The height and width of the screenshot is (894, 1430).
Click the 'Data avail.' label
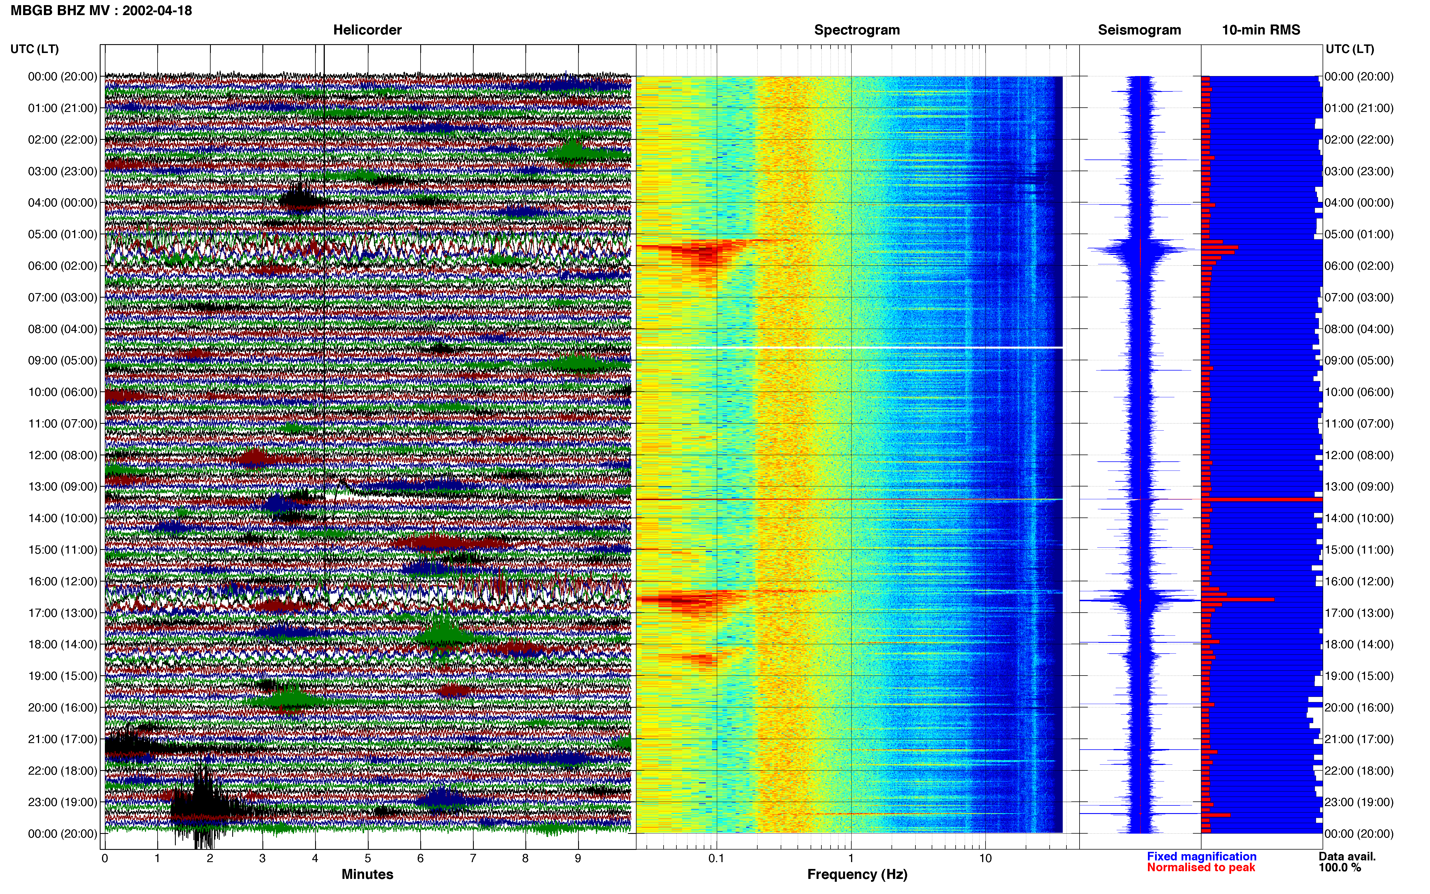pyautogui.click(x=1347, y=856)
